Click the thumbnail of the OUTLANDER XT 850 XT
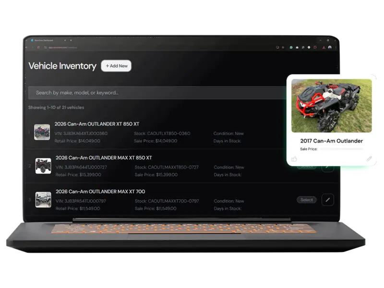The width and height of the screenshot is (384, 288). 43,133
